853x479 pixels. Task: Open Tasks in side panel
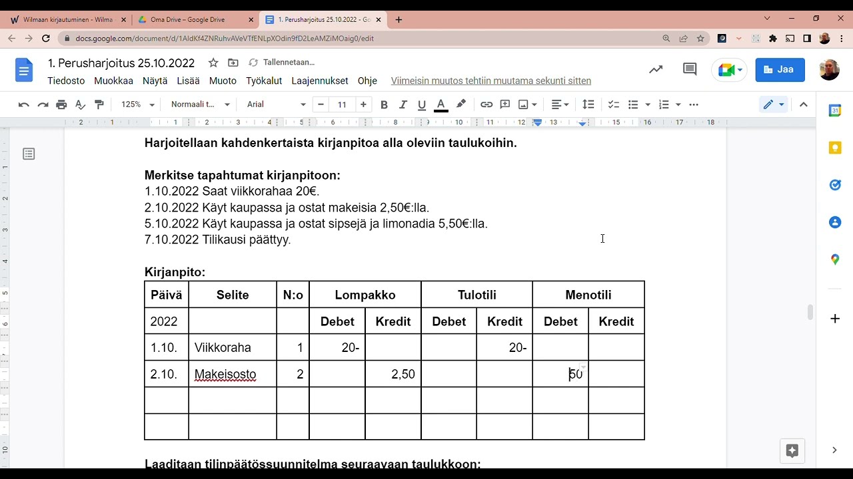835,185
